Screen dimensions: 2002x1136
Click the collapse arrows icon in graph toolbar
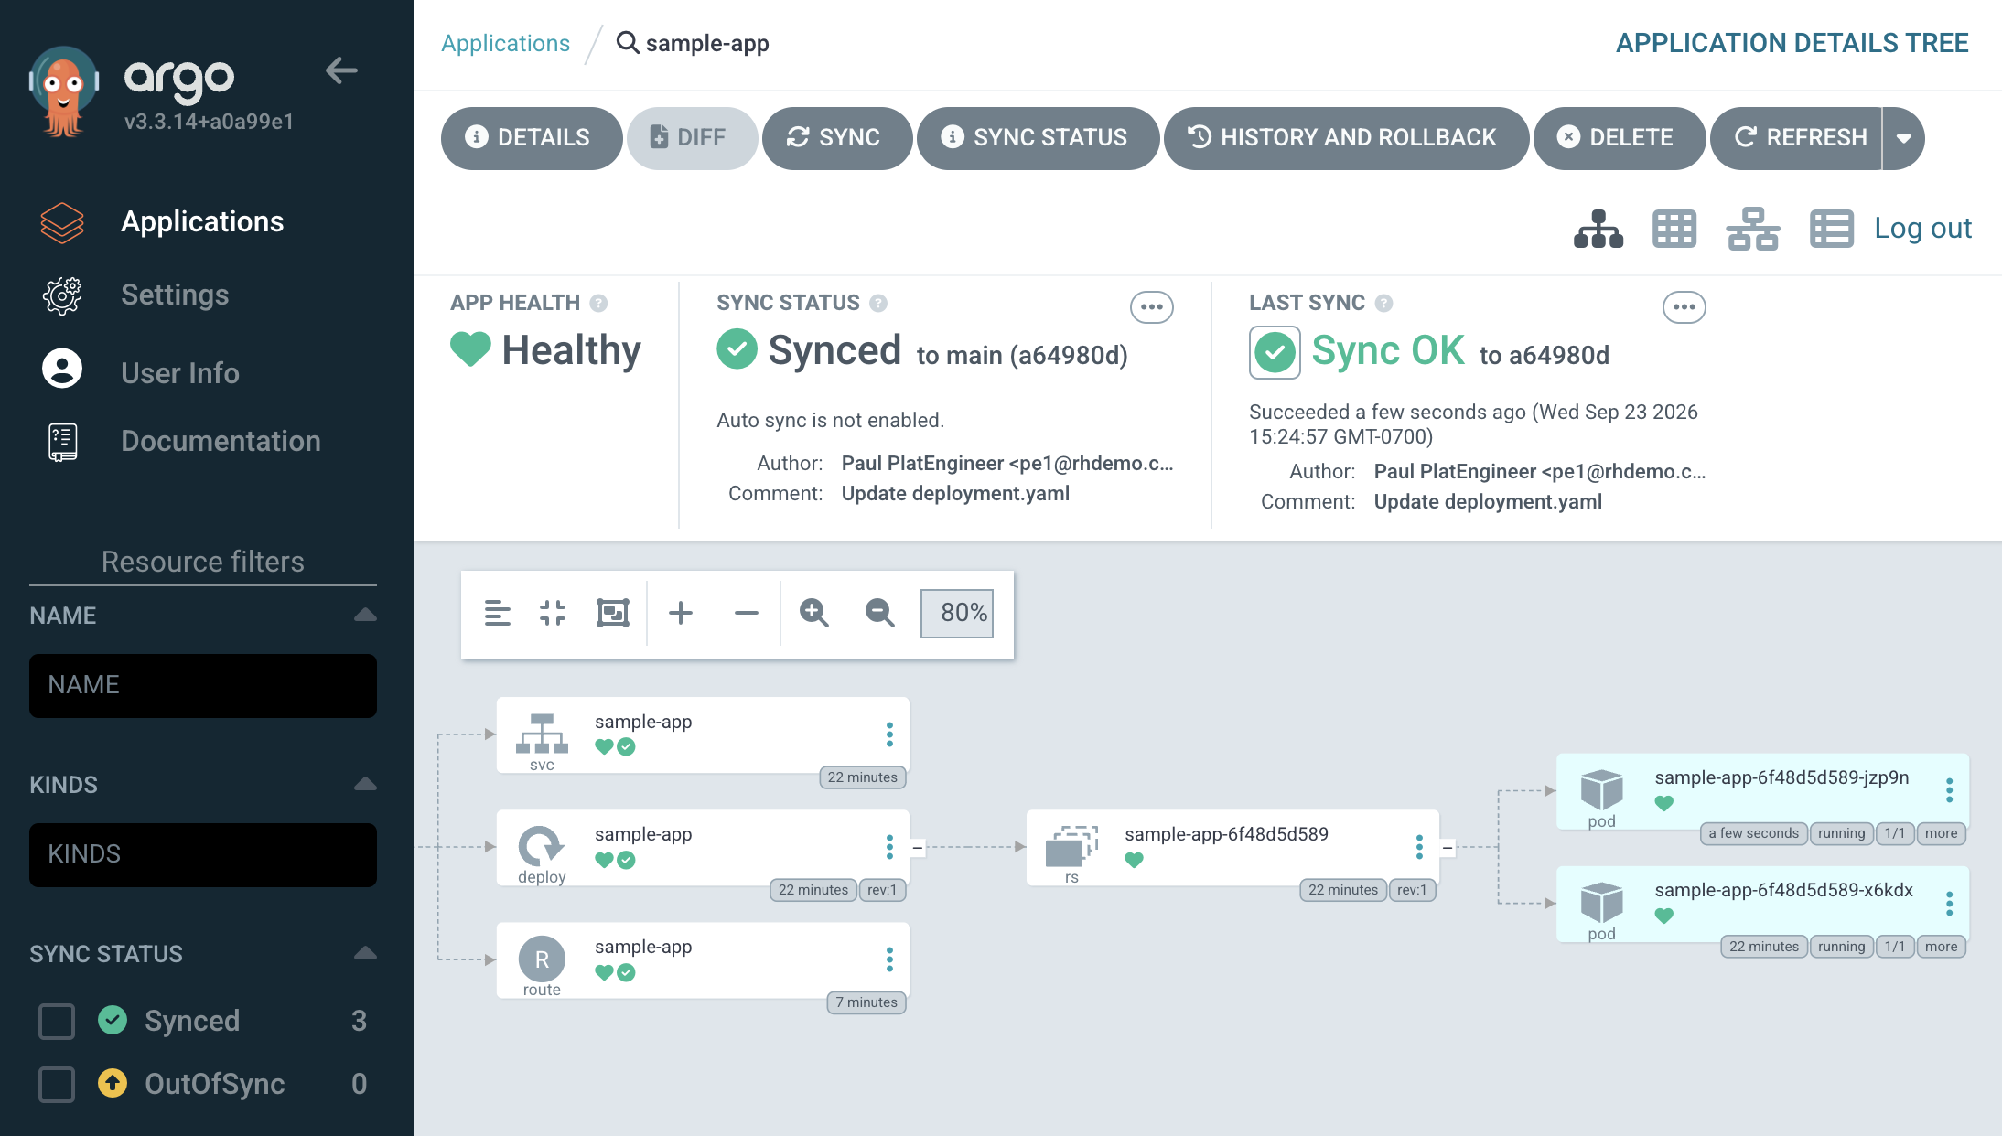[553, 613]
